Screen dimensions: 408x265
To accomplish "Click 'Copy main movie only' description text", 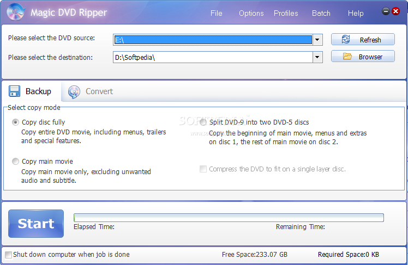I will pos(86,176).
